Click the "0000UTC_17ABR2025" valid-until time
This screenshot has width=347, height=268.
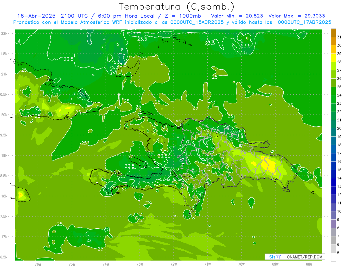point(304,22)
